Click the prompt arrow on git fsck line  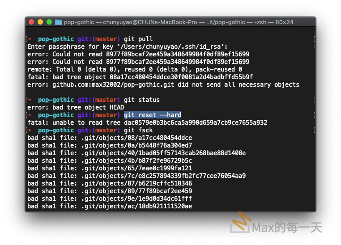pyautogui.click(x=30, y=130)
